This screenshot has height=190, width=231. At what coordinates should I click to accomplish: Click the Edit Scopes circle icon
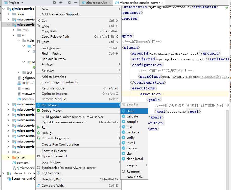point(38,173)
